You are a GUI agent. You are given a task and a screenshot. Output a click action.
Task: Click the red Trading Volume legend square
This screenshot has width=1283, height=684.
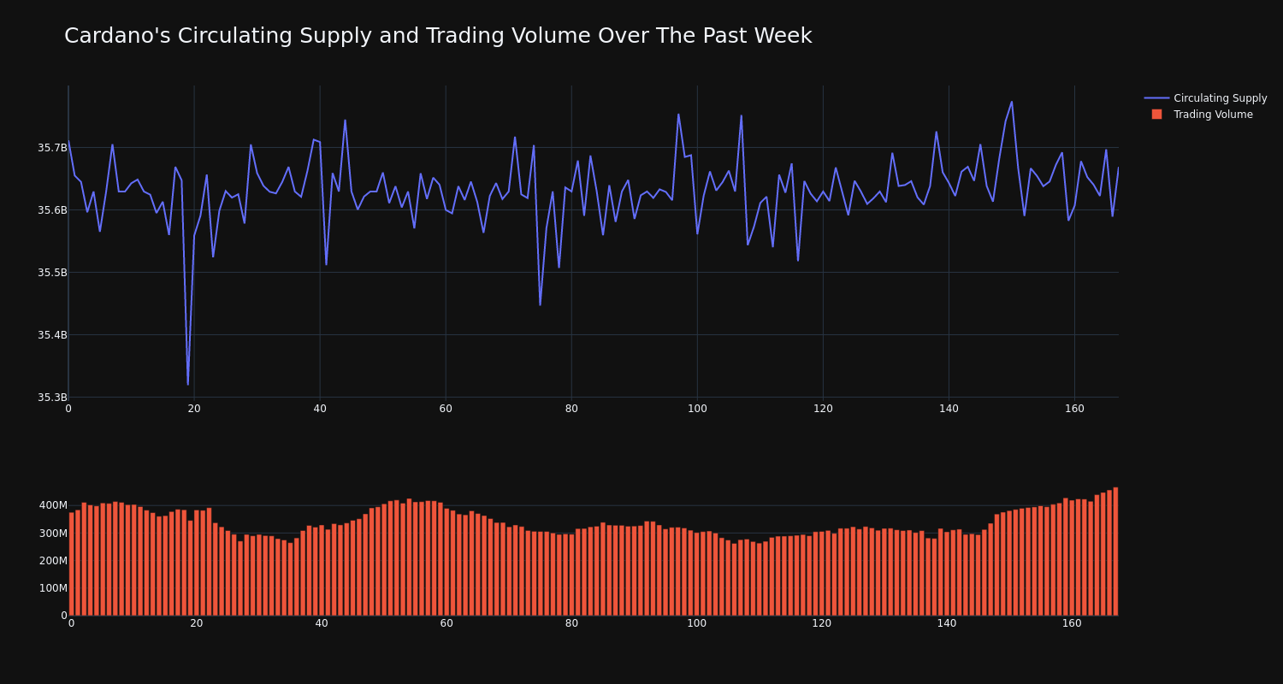tap(1156, 115)
